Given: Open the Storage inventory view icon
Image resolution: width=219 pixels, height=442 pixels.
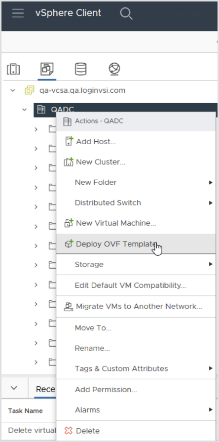Looking at the screenshot, I should 80,69.
